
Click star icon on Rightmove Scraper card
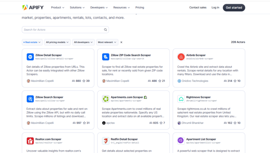click(235, 123)
